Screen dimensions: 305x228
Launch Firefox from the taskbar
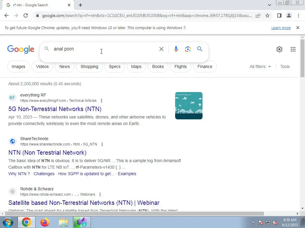45,222
